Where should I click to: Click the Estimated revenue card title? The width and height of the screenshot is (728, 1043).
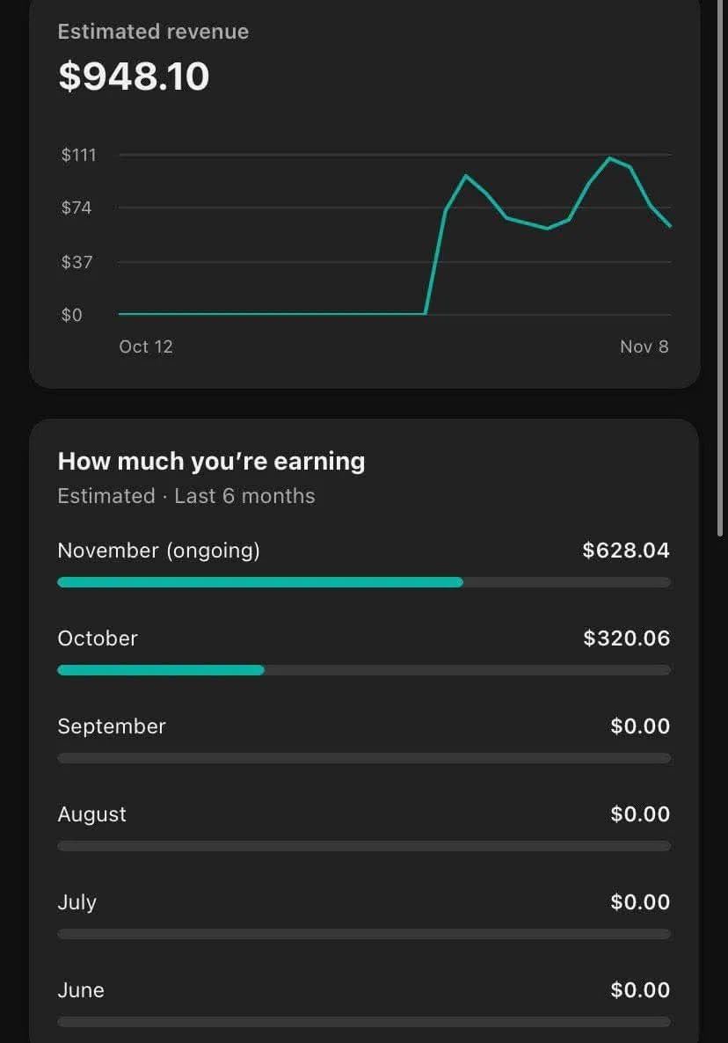click(153, 32)
